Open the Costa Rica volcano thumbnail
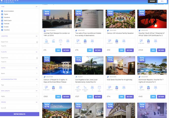The height and width of the screenshot is (118, 169). pos(89,66)
